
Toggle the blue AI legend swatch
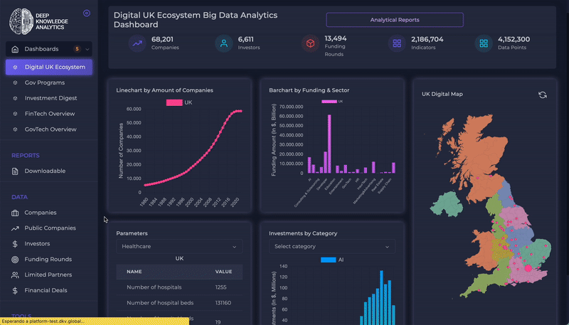pyautogui.click(x=328, y=260)
